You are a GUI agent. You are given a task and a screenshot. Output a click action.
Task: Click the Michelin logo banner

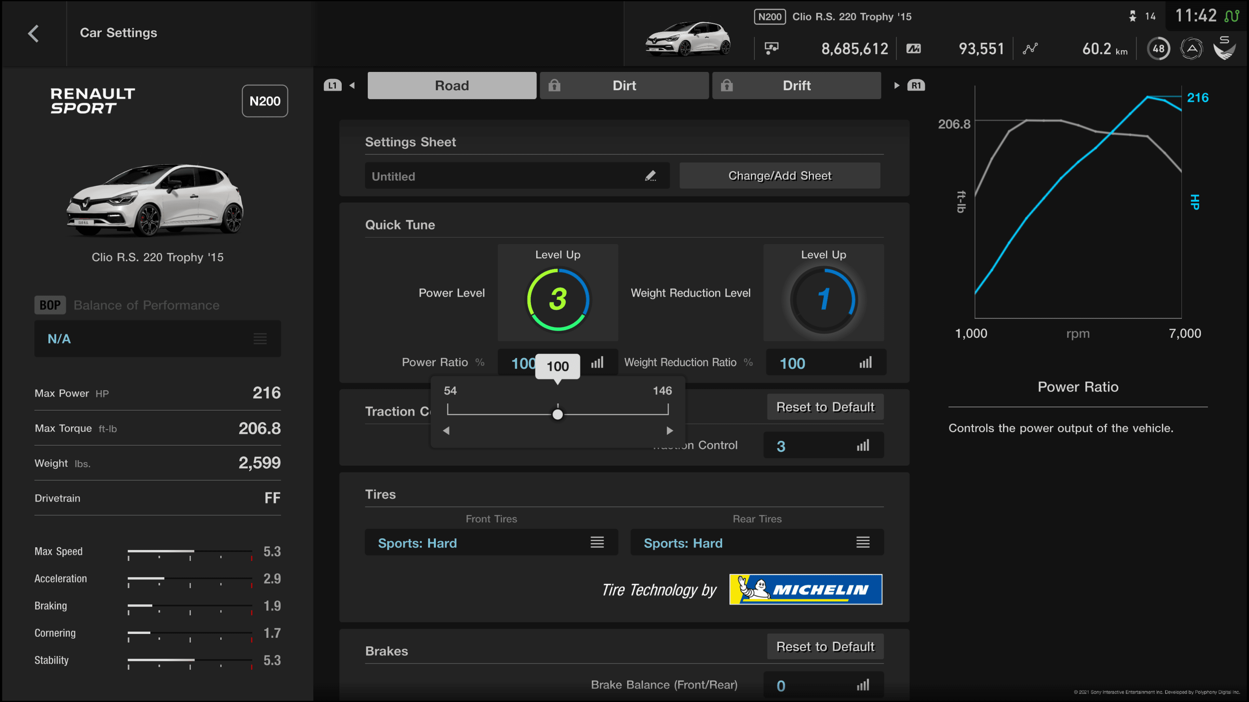click(x=806, y=590)
